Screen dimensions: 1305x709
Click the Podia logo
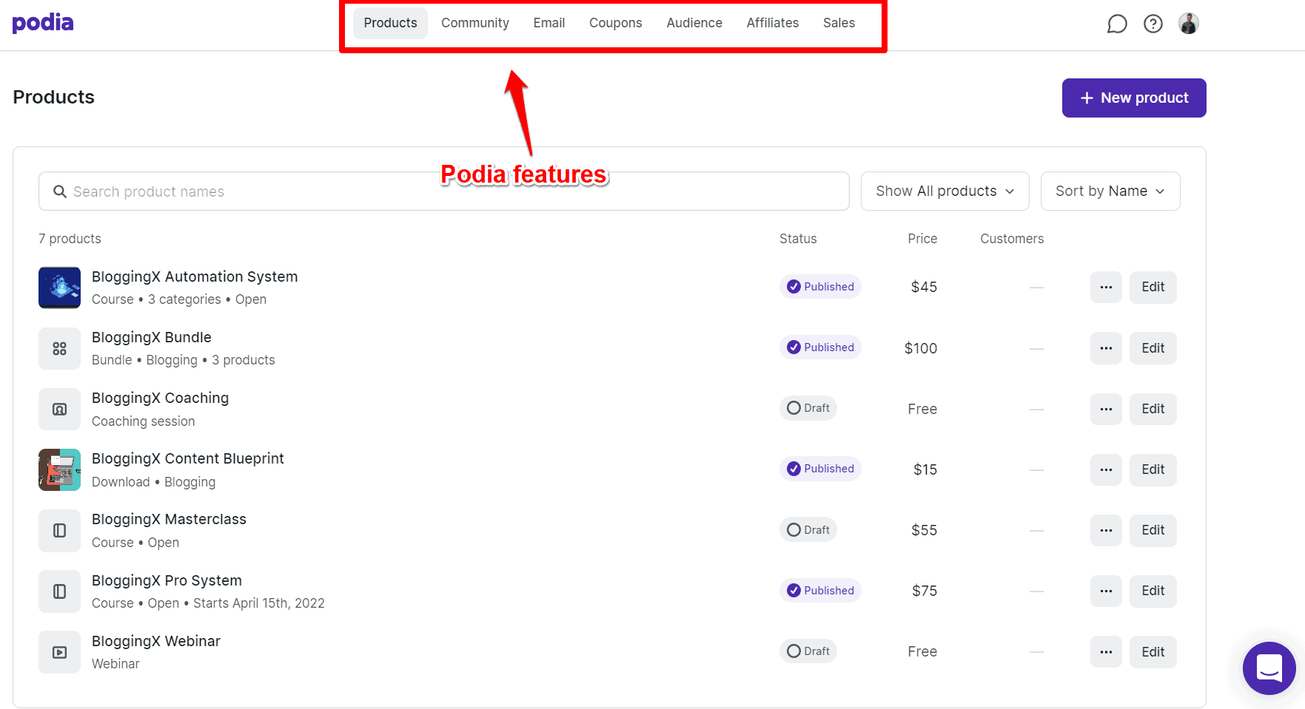(x=43, y=23)
